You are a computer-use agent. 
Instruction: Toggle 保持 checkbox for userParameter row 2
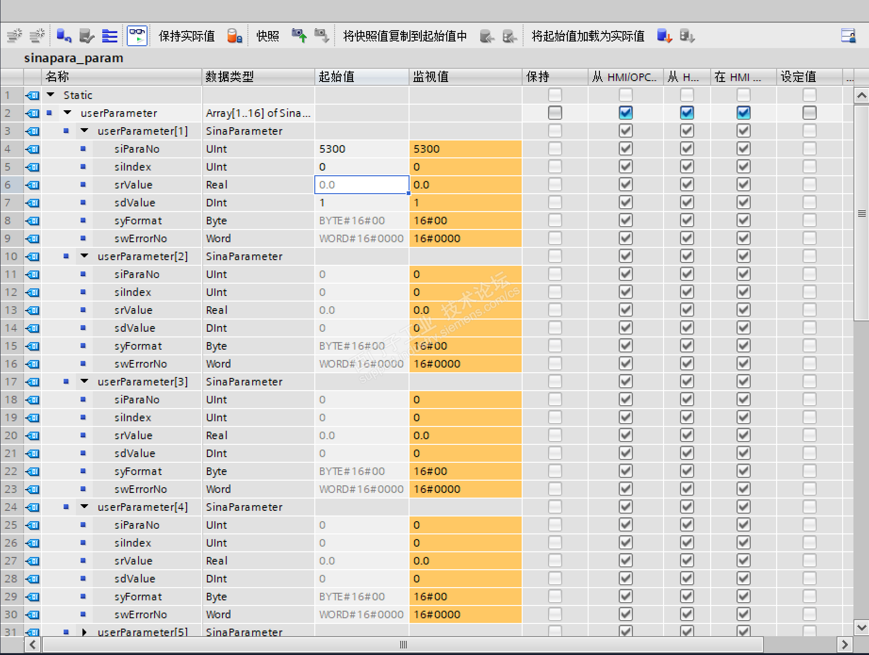coord(555,113)
